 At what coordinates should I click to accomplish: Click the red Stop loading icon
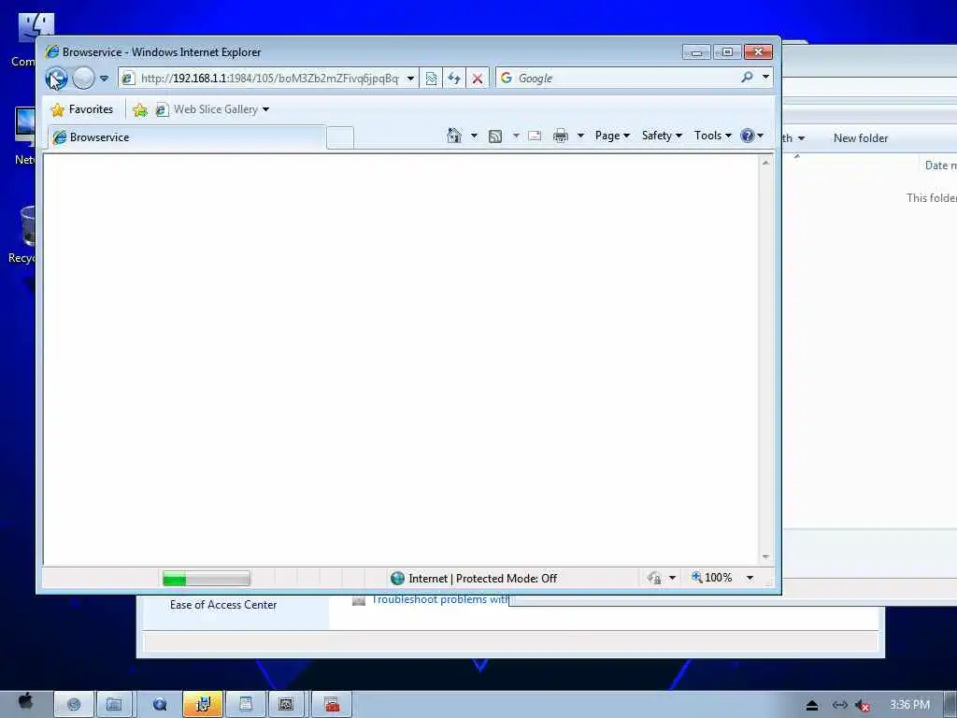[478, 79]
